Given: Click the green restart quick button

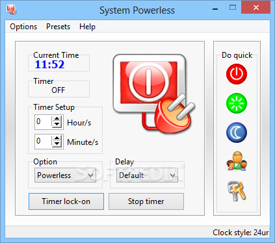Looking at the screenshot, I should [x=237, y=103].
